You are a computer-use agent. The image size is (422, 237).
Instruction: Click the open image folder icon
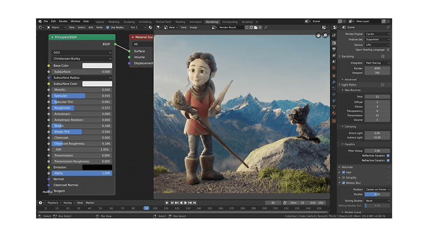point(256,27)
